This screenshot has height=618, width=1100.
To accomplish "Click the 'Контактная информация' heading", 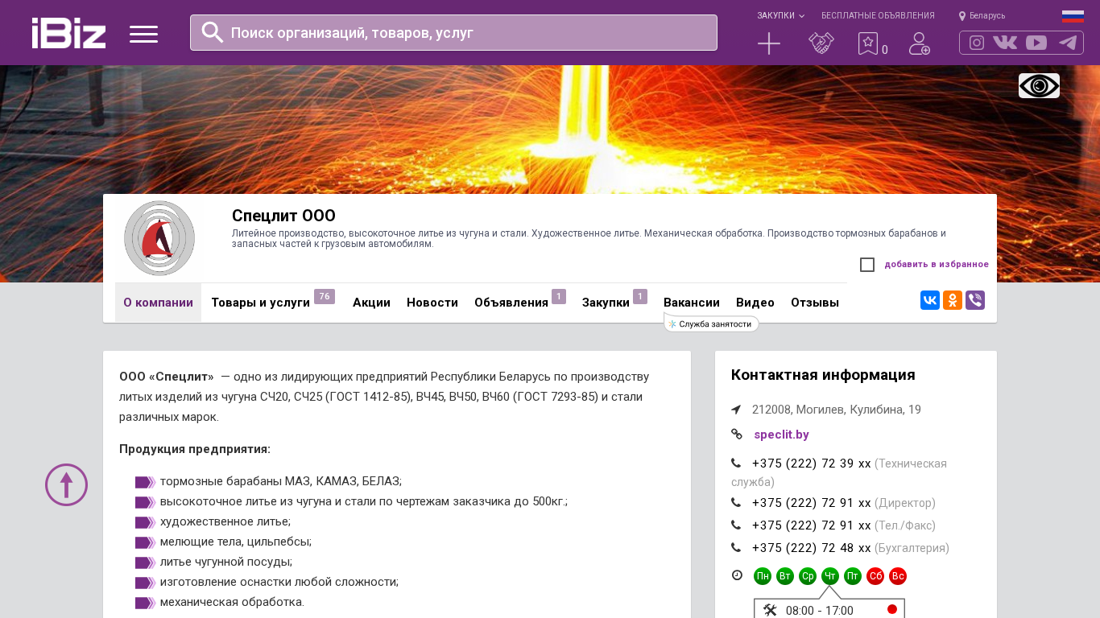I will pos(823,375).
